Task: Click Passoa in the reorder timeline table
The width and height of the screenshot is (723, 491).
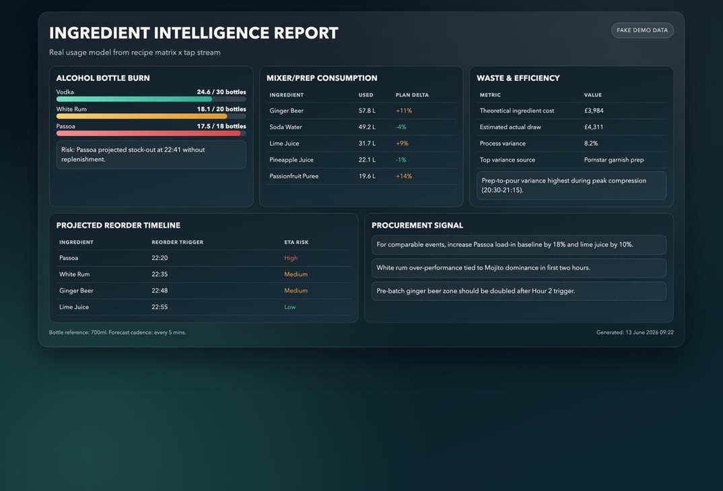Action: (x=69, y=258)
